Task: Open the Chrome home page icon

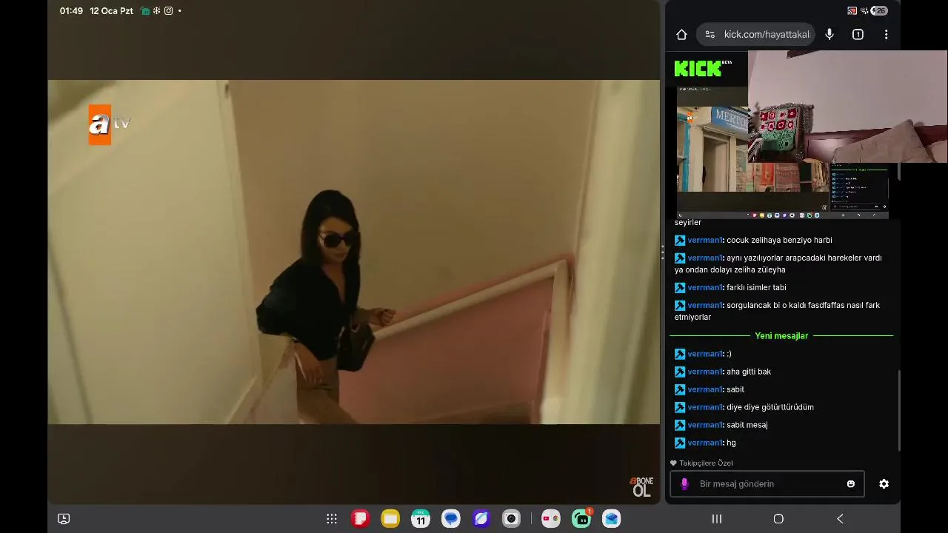Action: [x=682, y=35]
